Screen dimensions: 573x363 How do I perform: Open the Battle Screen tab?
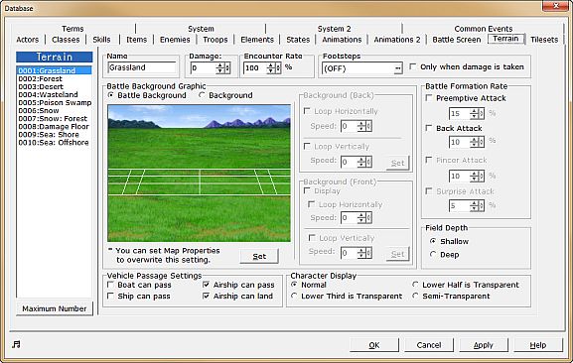tap(457, 40)
